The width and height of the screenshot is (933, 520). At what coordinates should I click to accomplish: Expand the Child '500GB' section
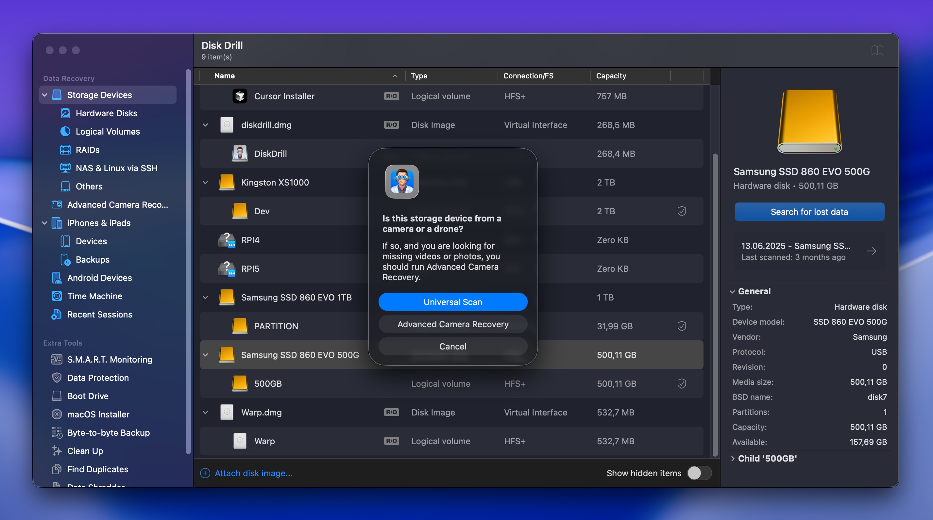733,459
